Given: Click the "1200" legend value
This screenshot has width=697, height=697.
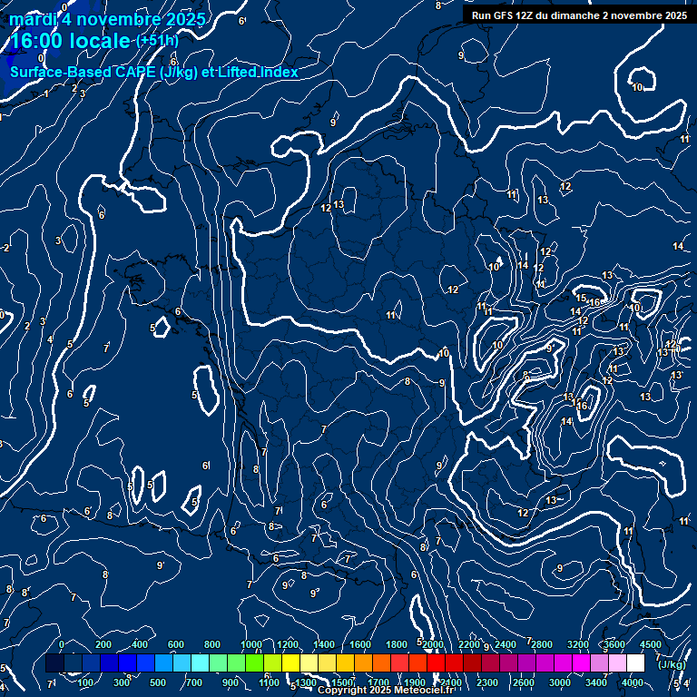Looking at the screenshot, I should [288, 644].
